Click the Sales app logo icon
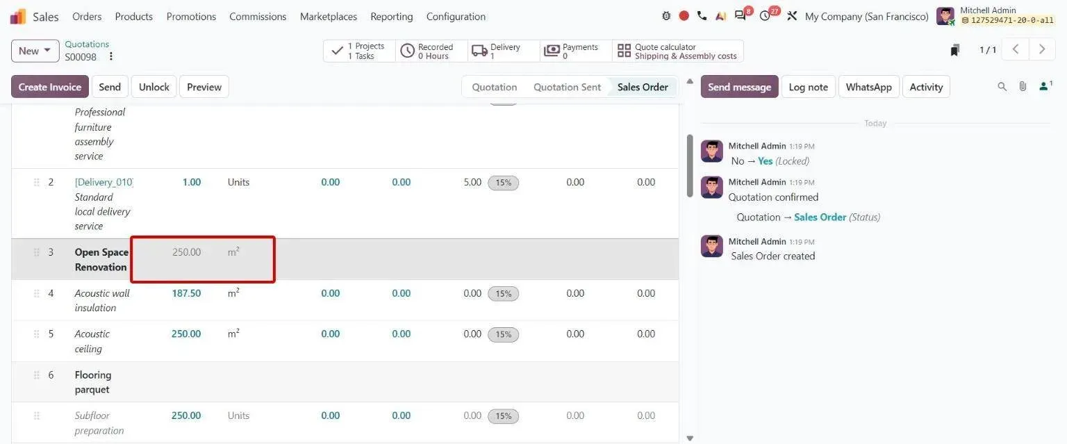The height and width of the screenshot is (444, 1067). [x=18, y=16]
